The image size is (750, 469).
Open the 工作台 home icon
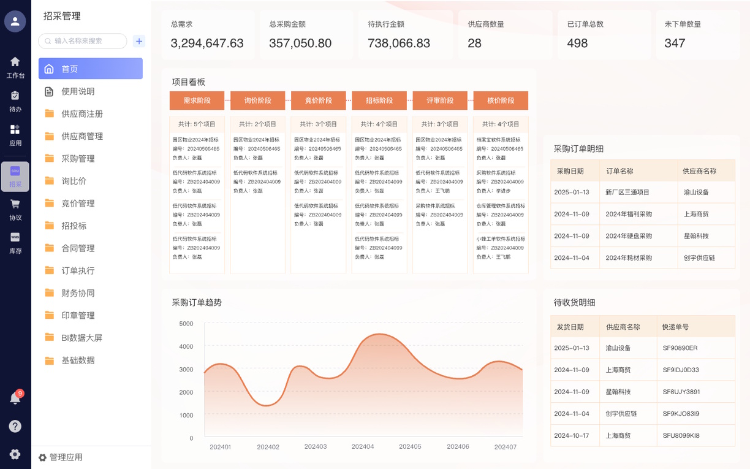tap(15, 62)
